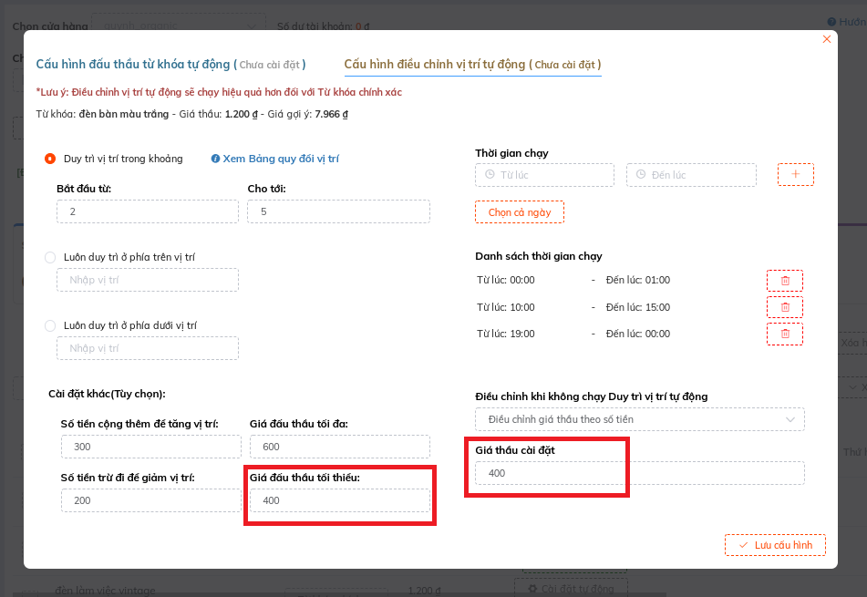The image size is (867, 597).
Task: Click info icon beside Xem Bảng quy đổi
Action: pos(215,159)
